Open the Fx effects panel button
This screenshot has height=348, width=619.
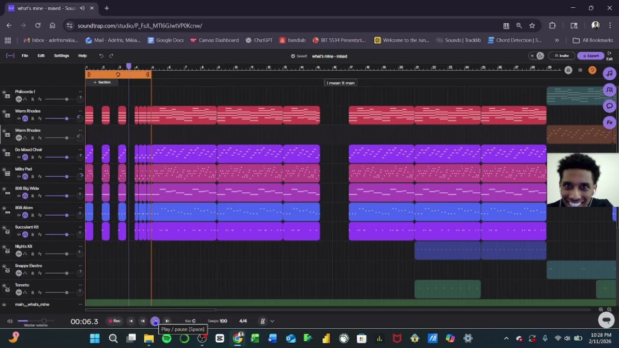pos(609,122)
